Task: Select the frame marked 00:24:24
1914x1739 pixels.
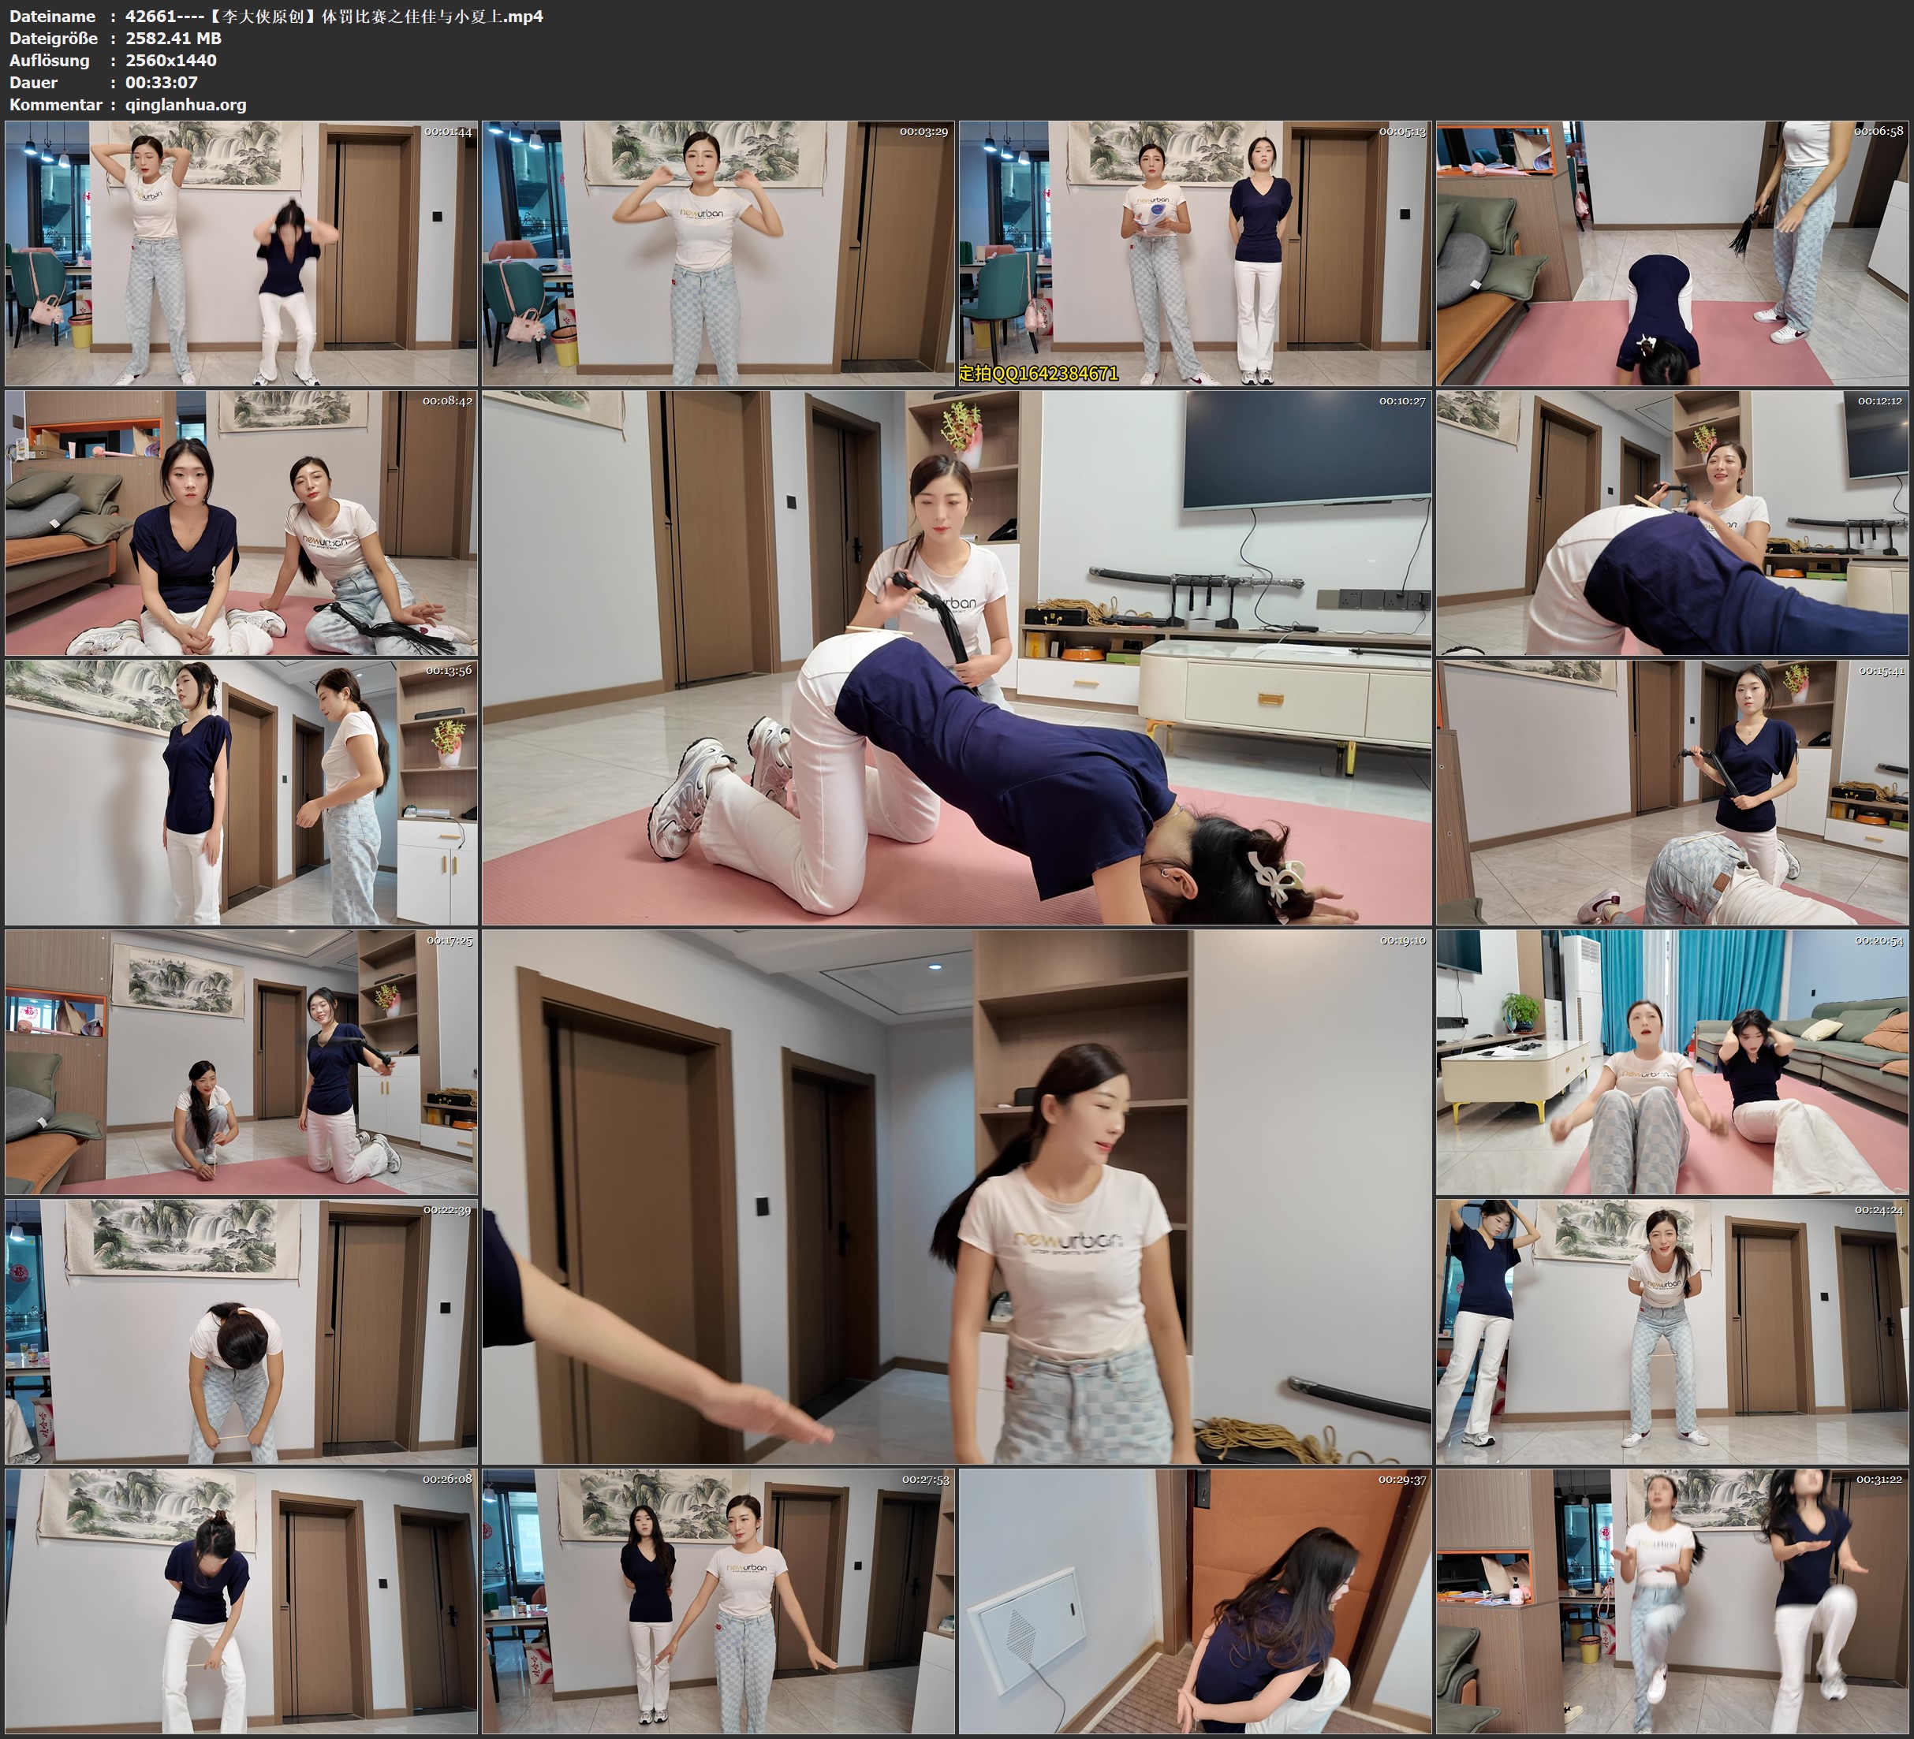Action: point(1673,1331)
